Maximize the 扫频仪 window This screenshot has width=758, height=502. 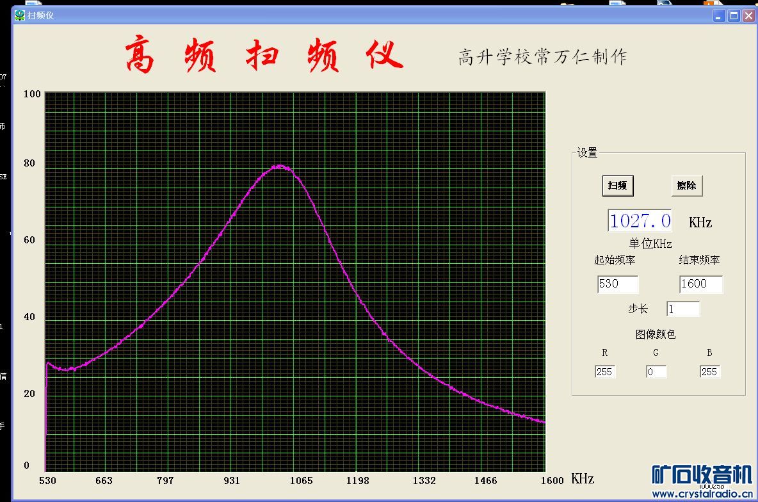point(734,16)
